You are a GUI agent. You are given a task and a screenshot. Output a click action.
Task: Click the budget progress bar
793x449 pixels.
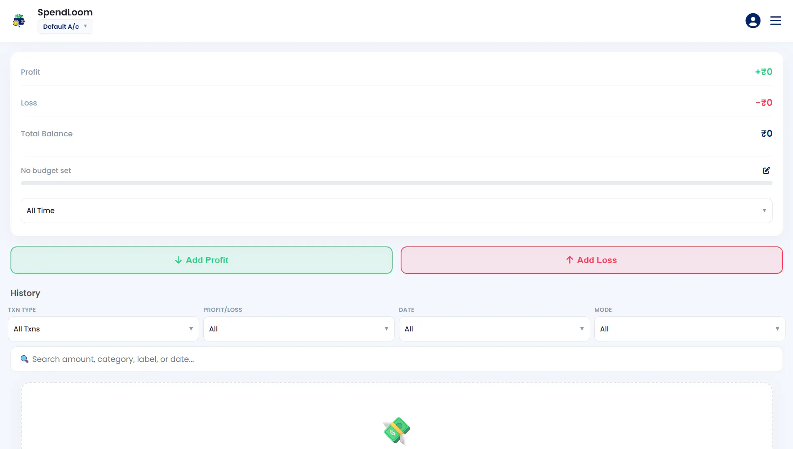click(396, 183)
